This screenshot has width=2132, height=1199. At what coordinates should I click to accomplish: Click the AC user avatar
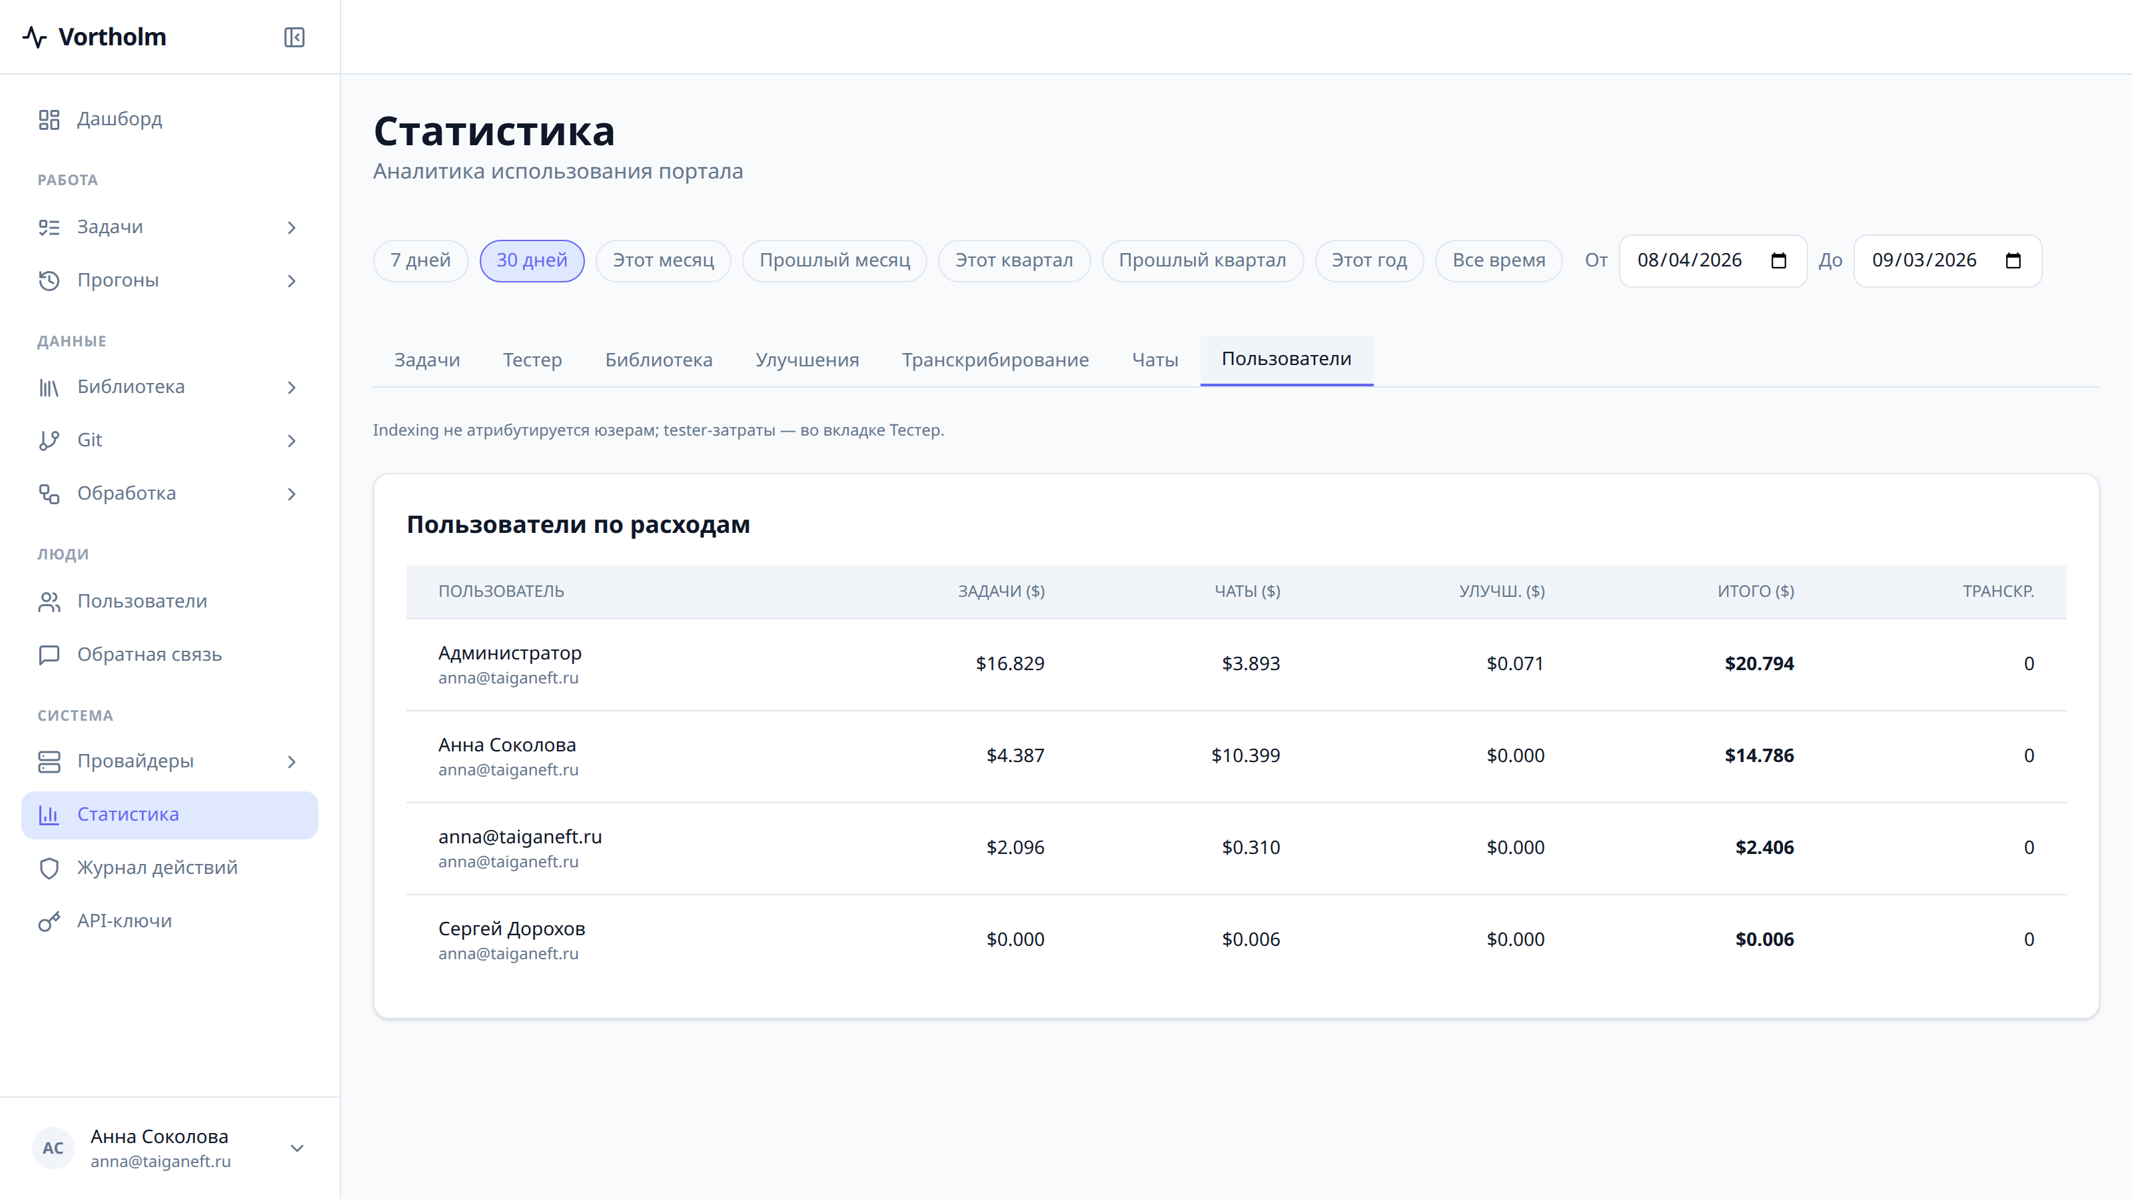pyautogui.click(x=53, y=1148)
